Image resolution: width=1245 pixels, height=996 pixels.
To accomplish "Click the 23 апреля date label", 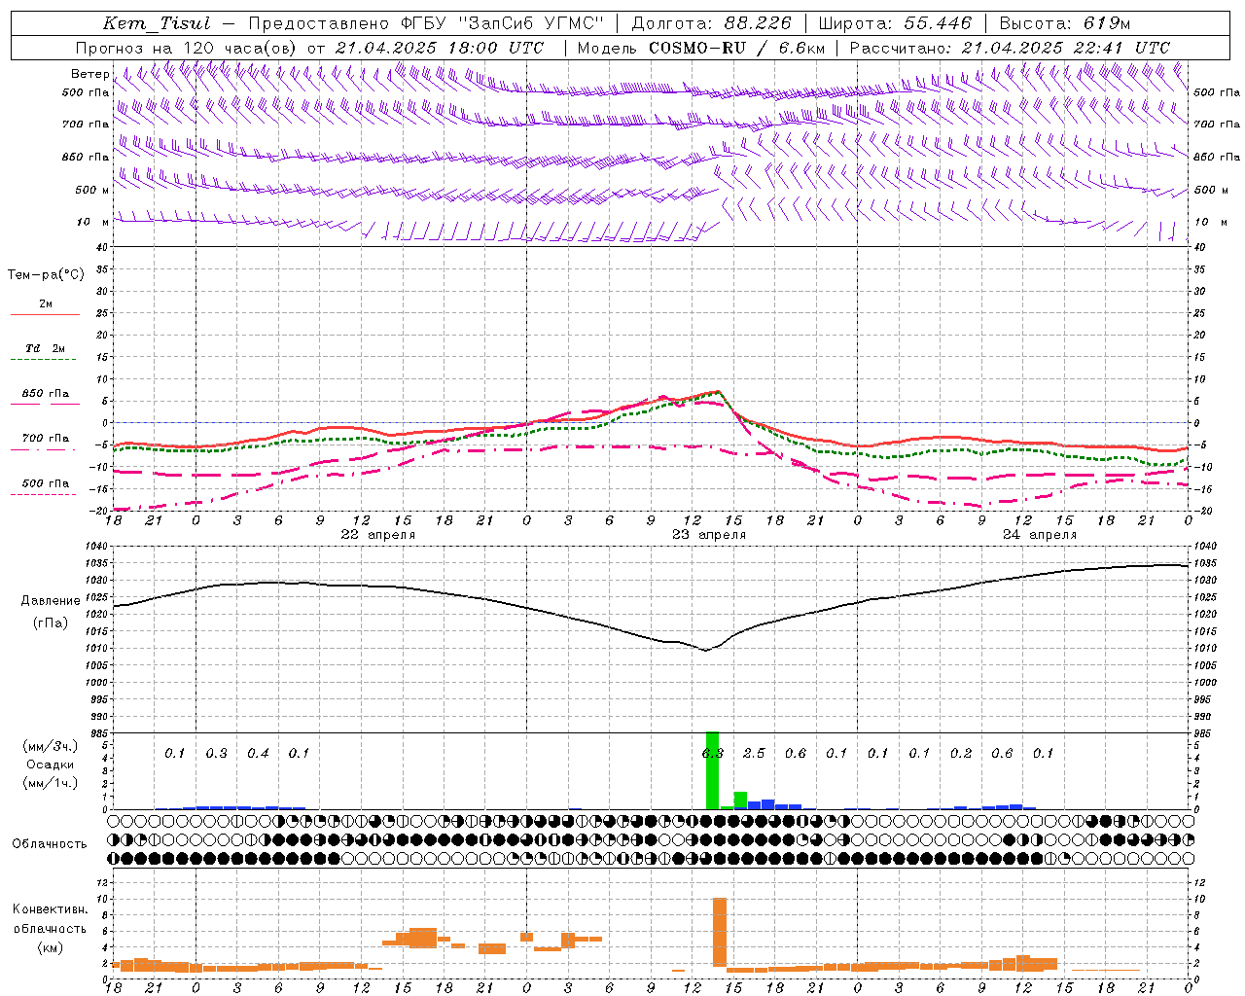I will point(709,535).
